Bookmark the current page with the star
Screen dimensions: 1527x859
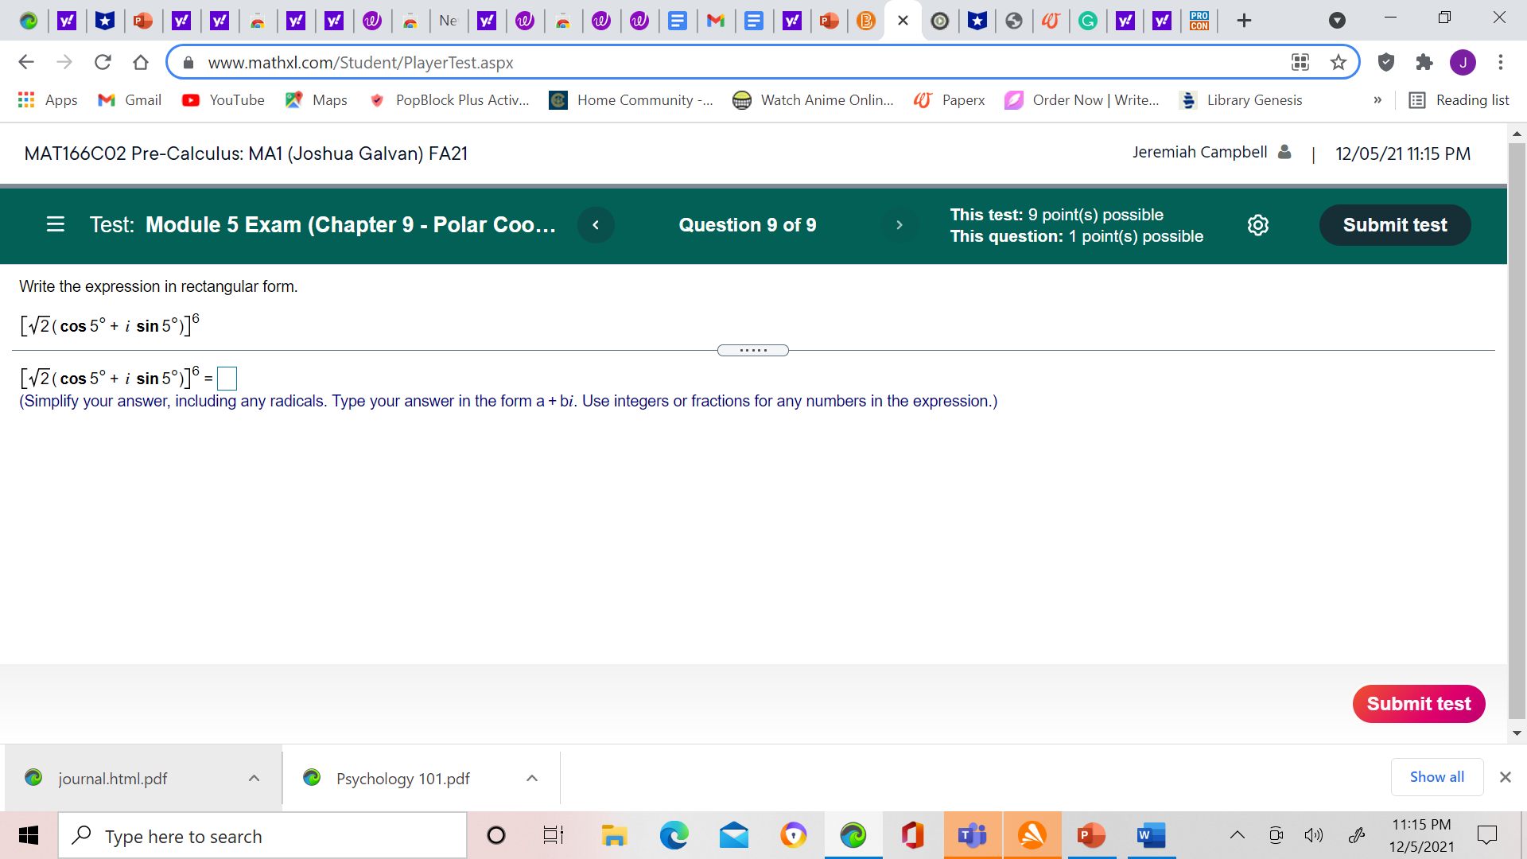(x=1339, y=62)
